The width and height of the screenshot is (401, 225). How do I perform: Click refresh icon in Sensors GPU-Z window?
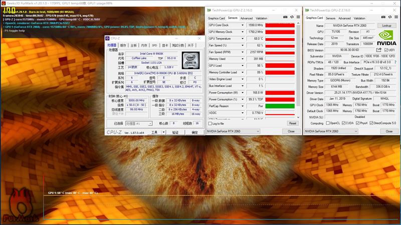292,17
